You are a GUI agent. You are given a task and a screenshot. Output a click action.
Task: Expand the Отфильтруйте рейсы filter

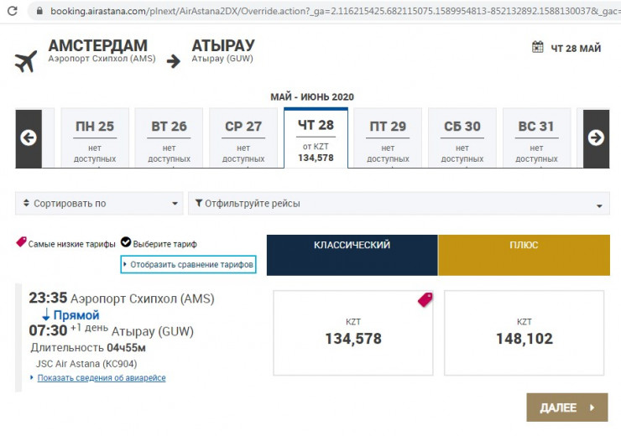399,204
